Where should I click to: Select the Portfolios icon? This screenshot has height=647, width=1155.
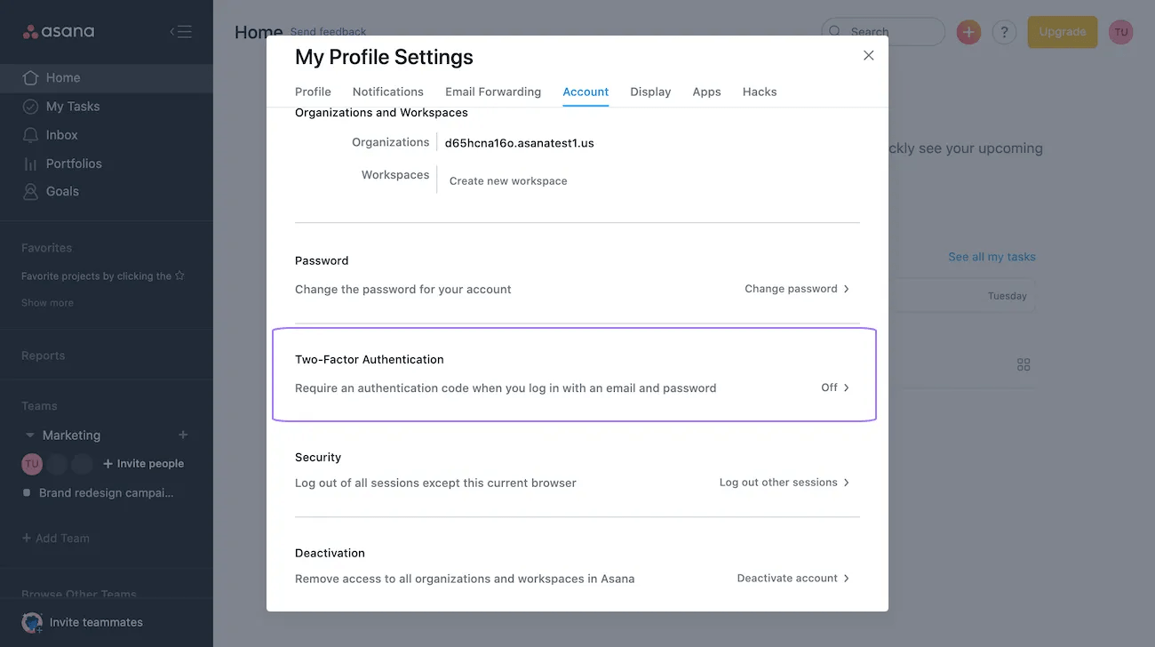(x=31, y=163)
